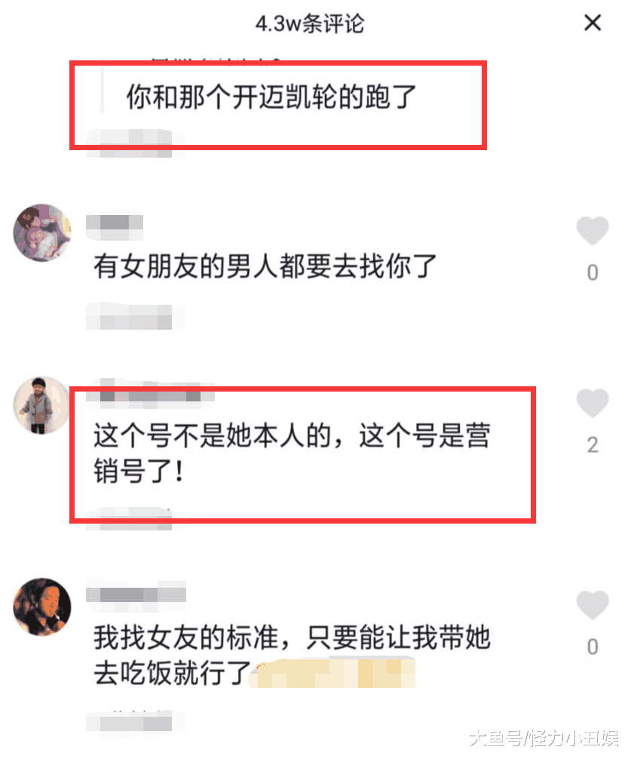
Task: Tap the like count 2 beside 营销号 comment
Action: tap(593, 445)
